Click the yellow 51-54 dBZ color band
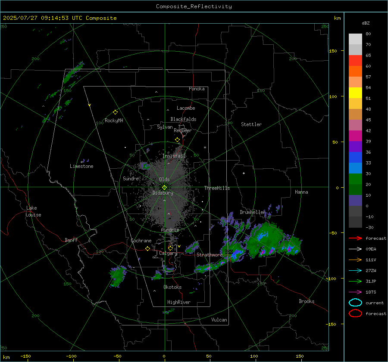 click(x=355, y=93)
